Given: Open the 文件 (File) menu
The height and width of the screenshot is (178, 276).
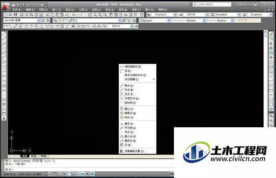Looking at the screenshot, I should click(x=17, y=10).
